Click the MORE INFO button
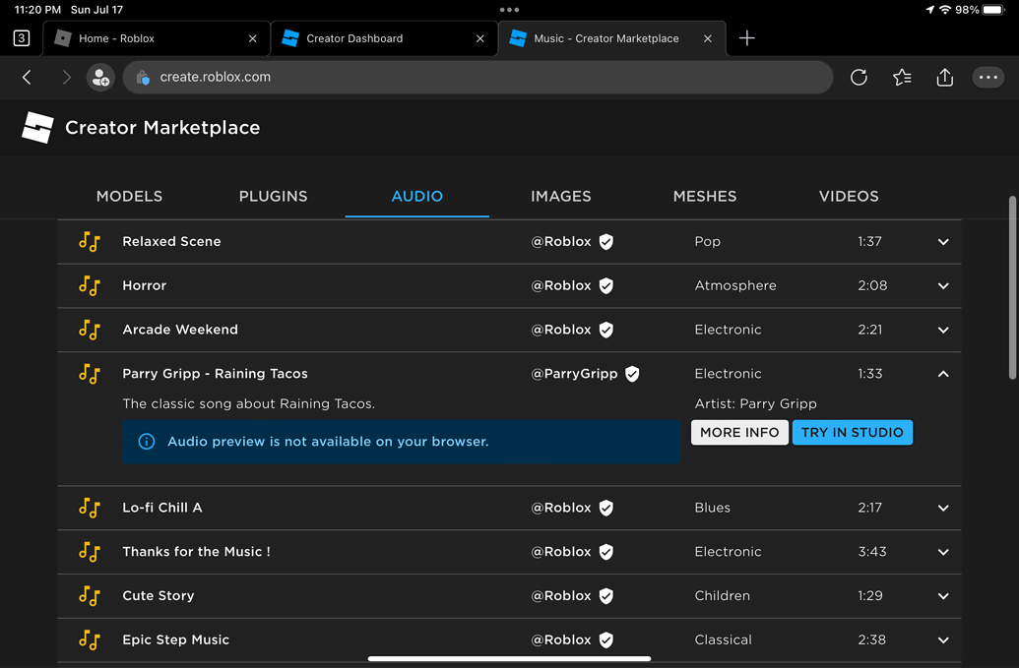Viewport: 1019px width, 668px height. [x=739, y=432]
